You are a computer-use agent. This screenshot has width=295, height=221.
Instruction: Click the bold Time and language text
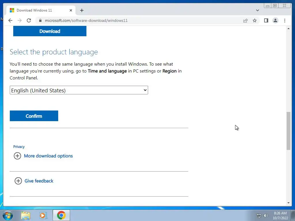pyautogui.click(x=107, y=71)
